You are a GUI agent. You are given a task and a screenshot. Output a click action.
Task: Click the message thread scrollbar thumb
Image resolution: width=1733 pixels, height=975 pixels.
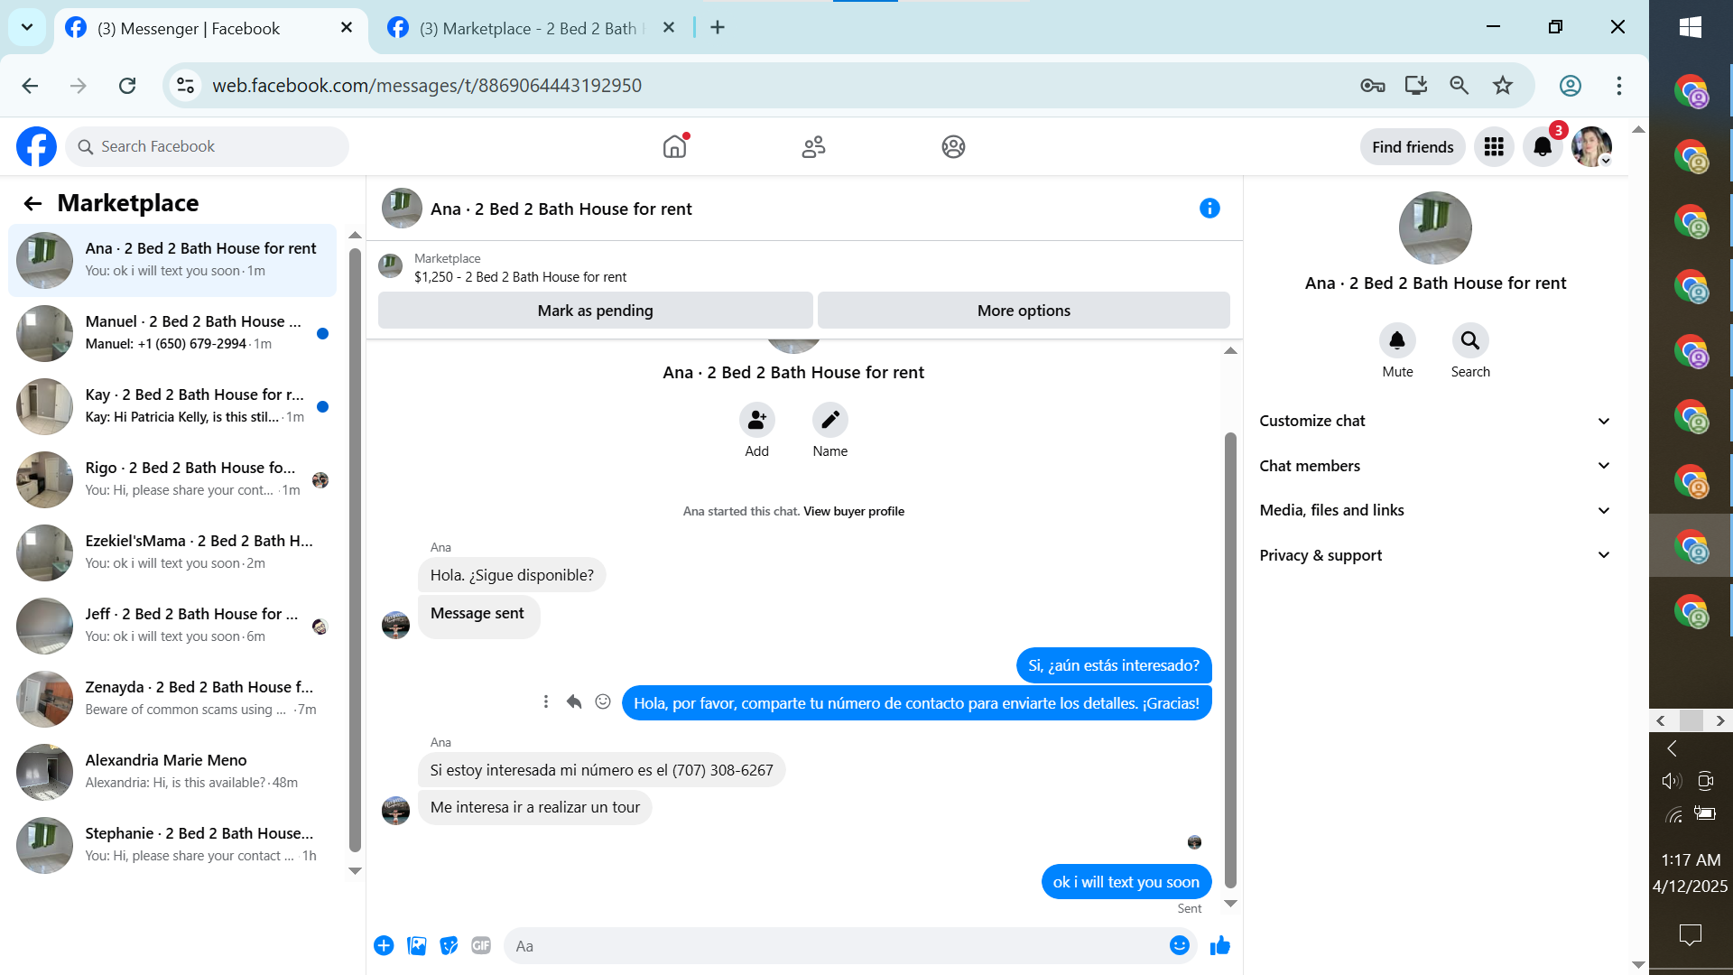(1230, 660)
